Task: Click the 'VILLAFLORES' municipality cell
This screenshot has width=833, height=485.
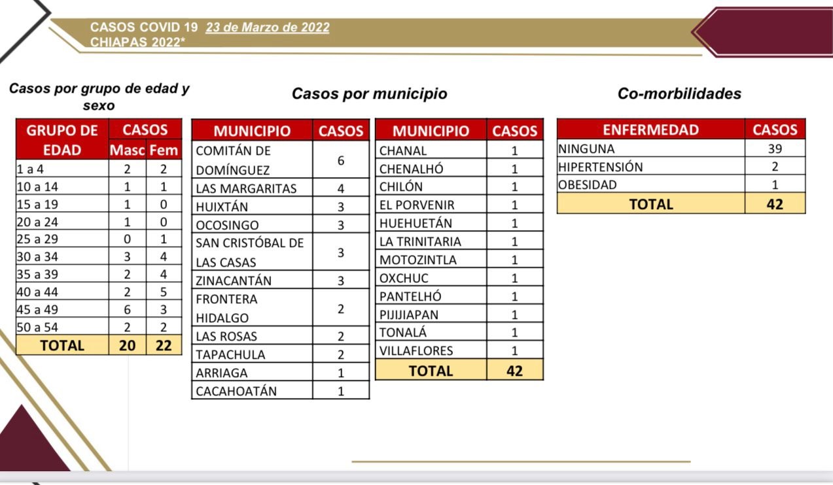Action: click(431, 350)
